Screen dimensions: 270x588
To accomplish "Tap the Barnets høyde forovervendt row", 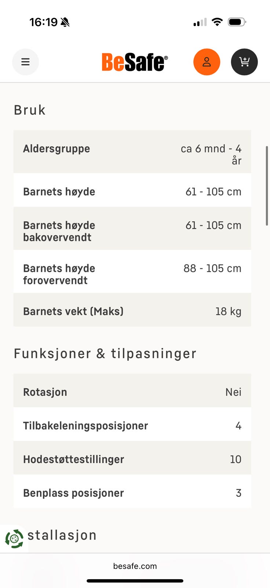I will [132, 272].
